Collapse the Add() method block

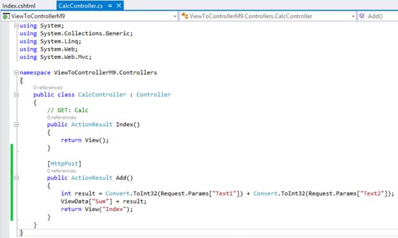pos(16,178)
